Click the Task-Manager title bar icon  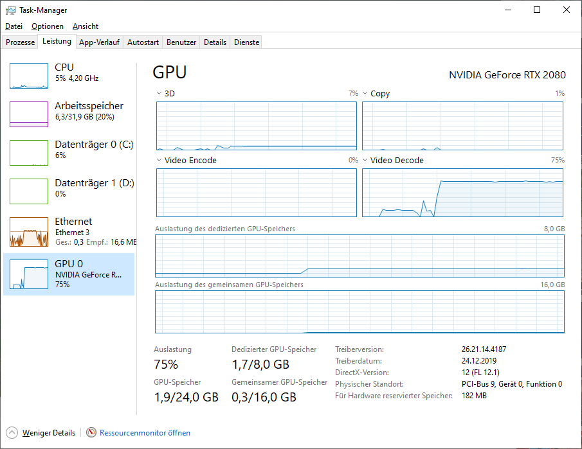point(11,10)
